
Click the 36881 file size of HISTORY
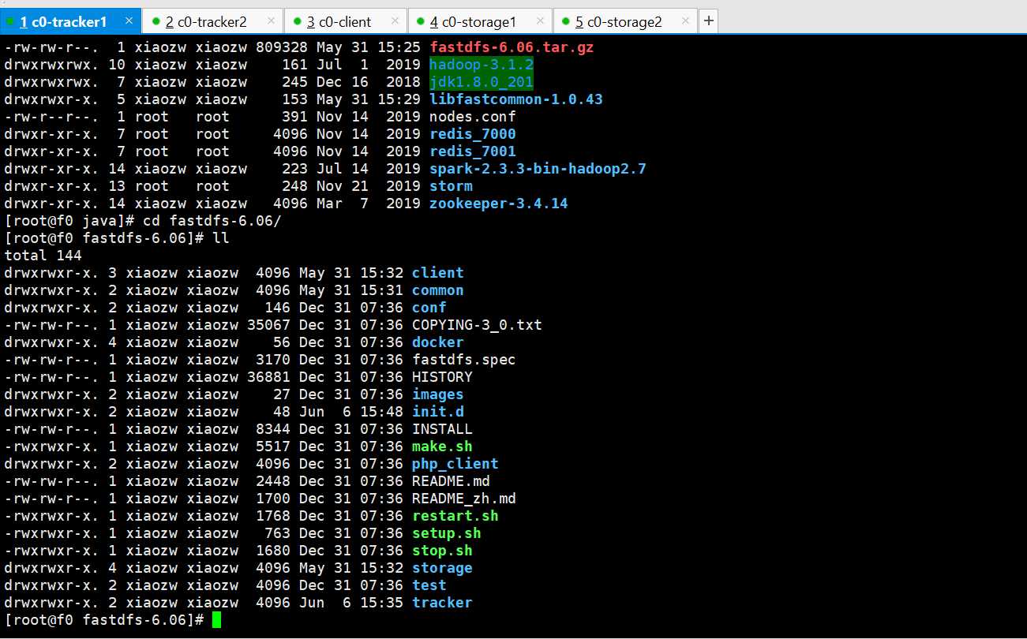(268, 377)
